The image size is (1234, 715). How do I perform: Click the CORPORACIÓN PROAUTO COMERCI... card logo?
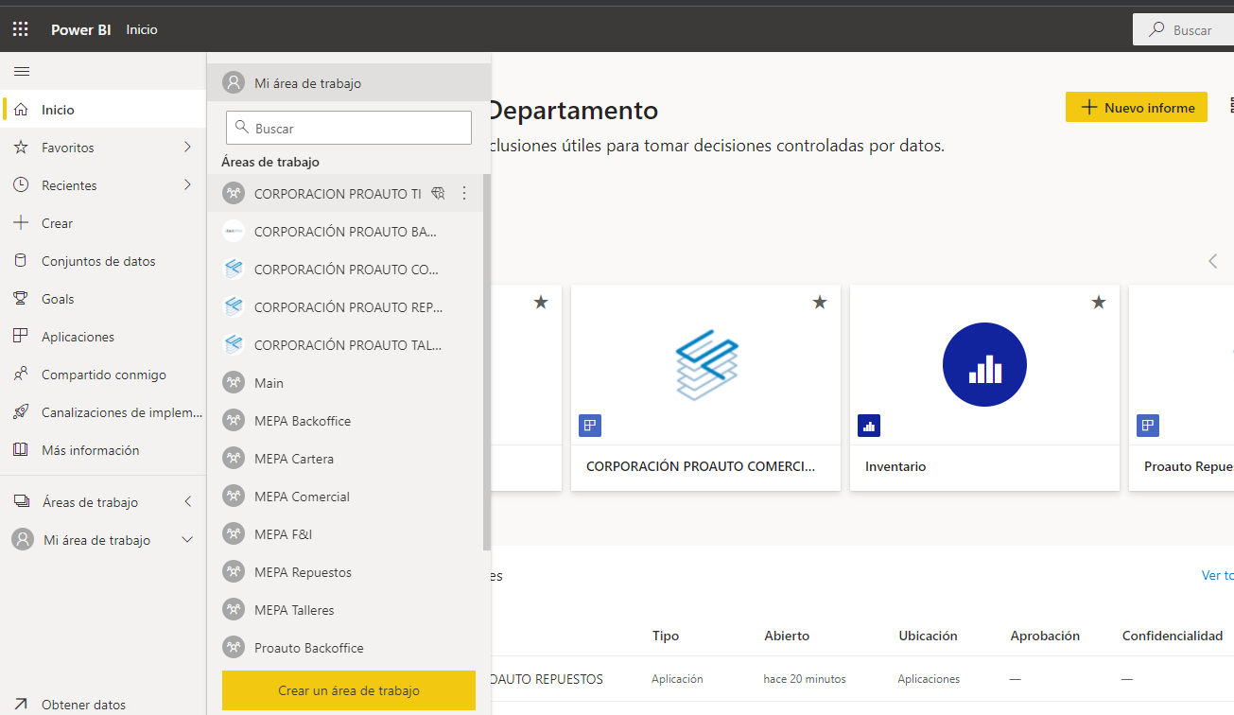706,363
